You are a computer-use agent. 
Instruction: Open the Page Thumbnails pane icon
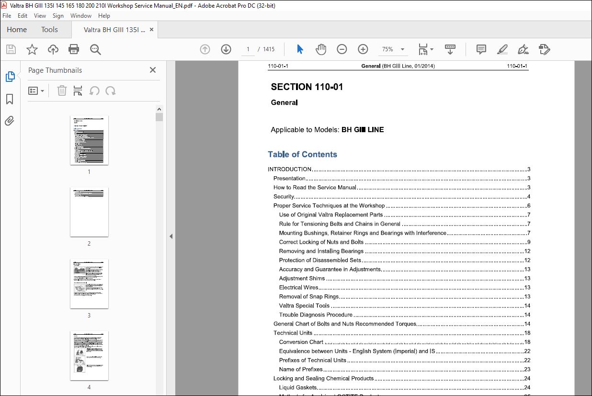(x=10, y=76)
